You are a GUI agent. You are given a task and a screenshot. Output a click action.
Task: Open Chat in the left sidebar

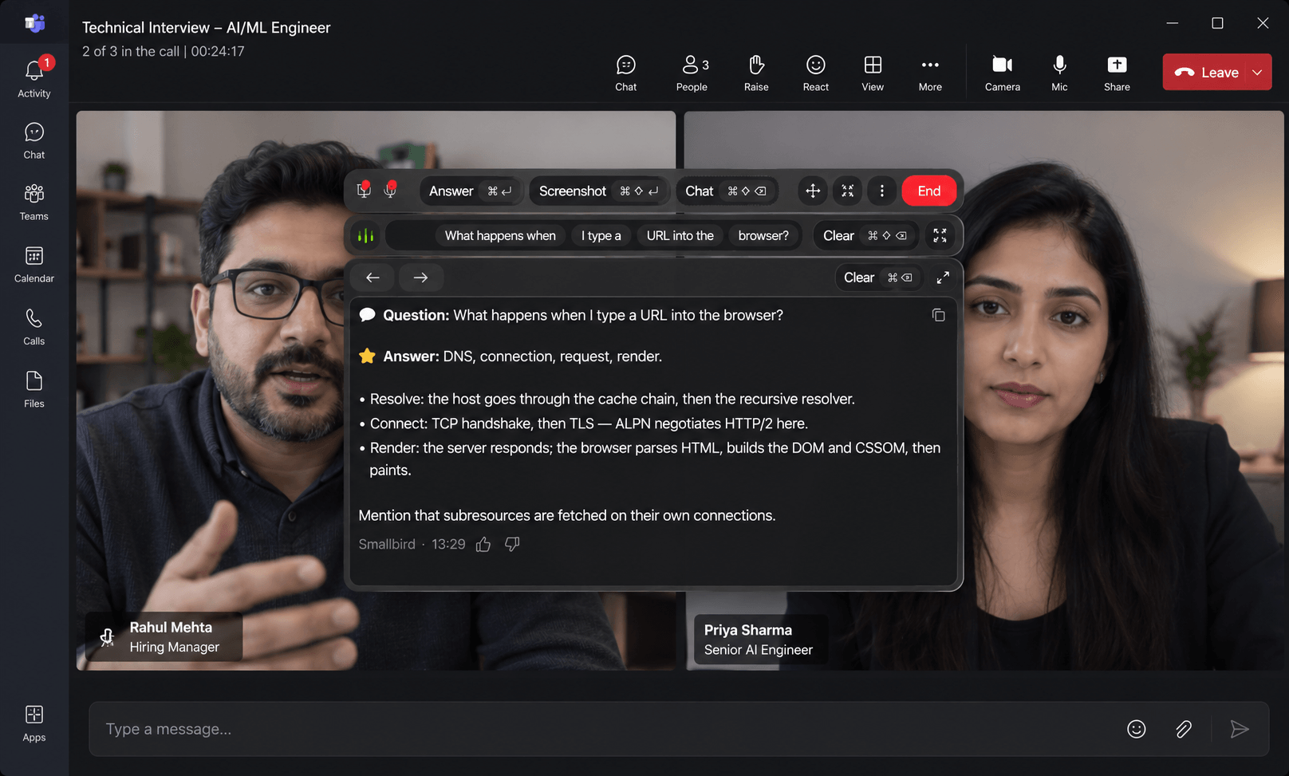(x=34, y=141)
